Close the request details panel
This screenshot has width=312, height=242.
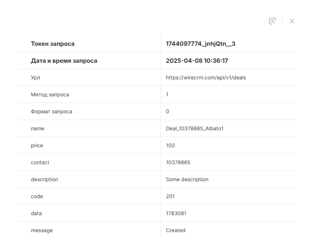pos(292,21)
